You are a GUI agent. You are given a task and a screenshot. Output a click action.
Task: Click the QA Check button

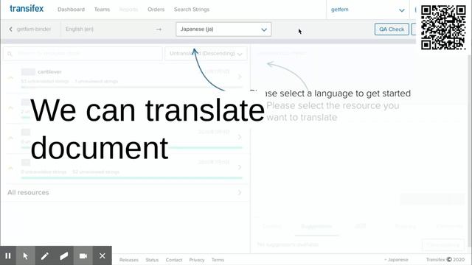pyautogui.click(x=392, y=29)
